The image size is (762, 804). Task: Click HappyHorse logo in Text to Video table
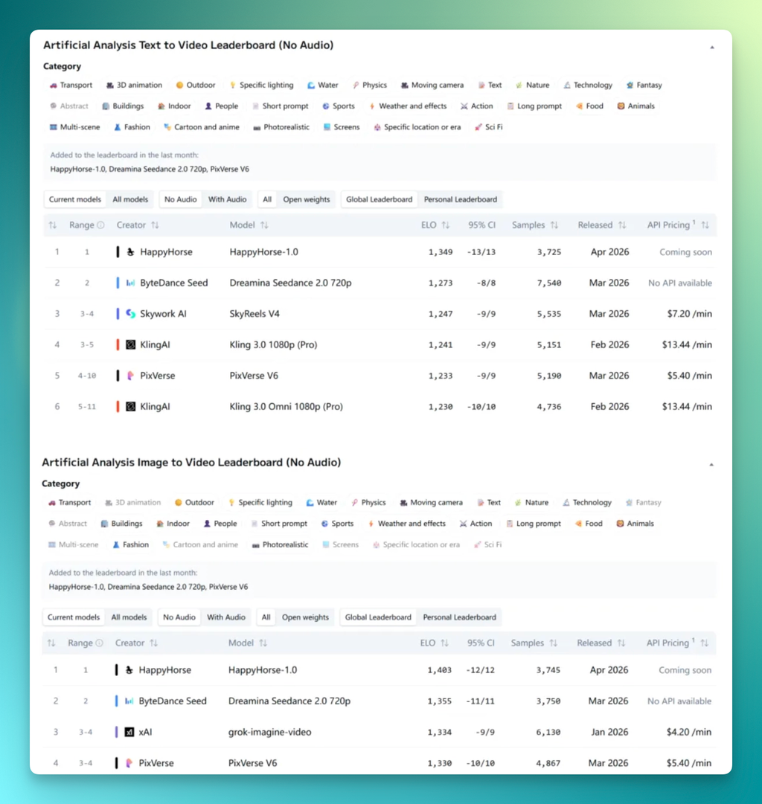click(130, 252)
